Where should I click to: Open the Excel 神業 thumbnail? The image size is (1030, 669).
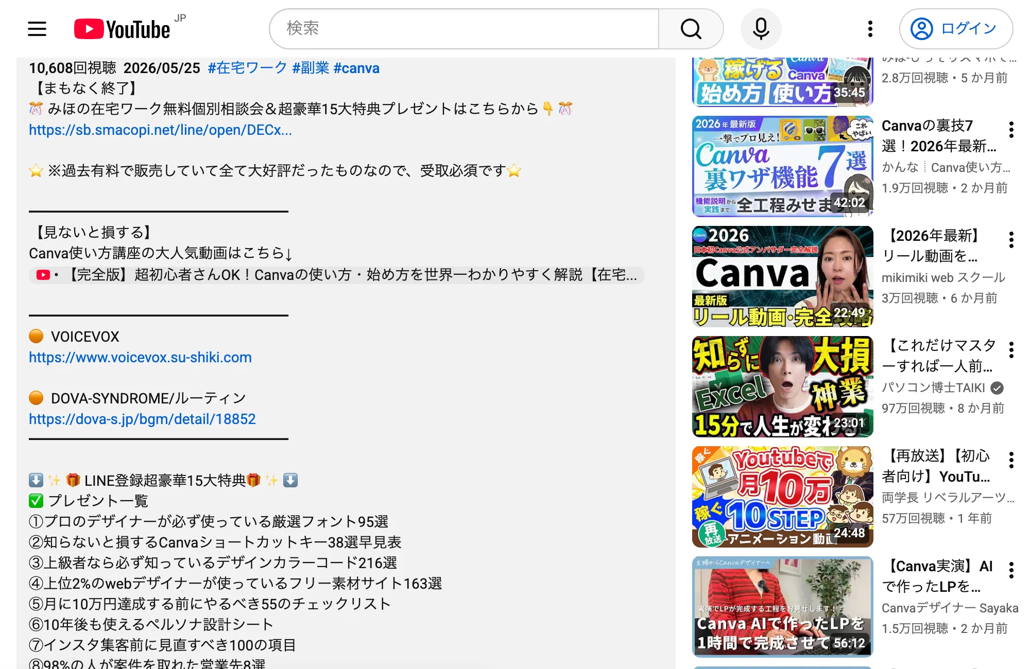[782, 386]
